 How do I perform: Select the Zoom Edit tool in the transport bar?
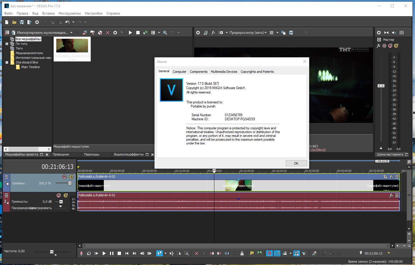click(187, 253)
